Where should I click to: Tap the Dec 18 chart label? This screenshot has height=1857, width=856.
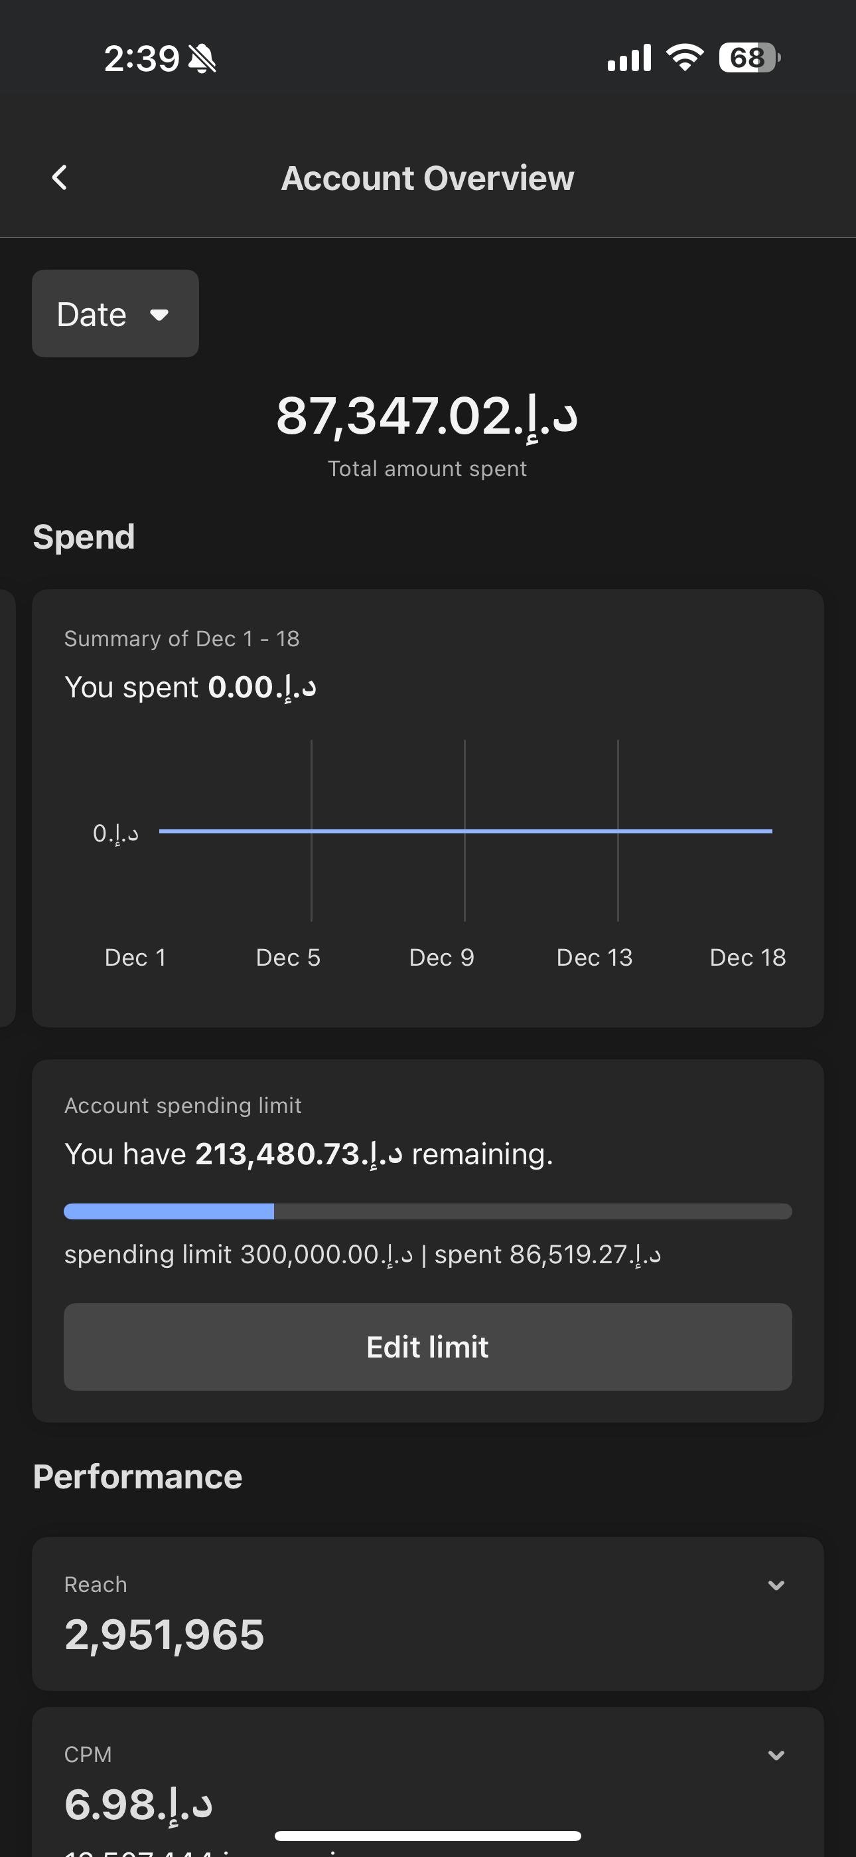(747, 957)
